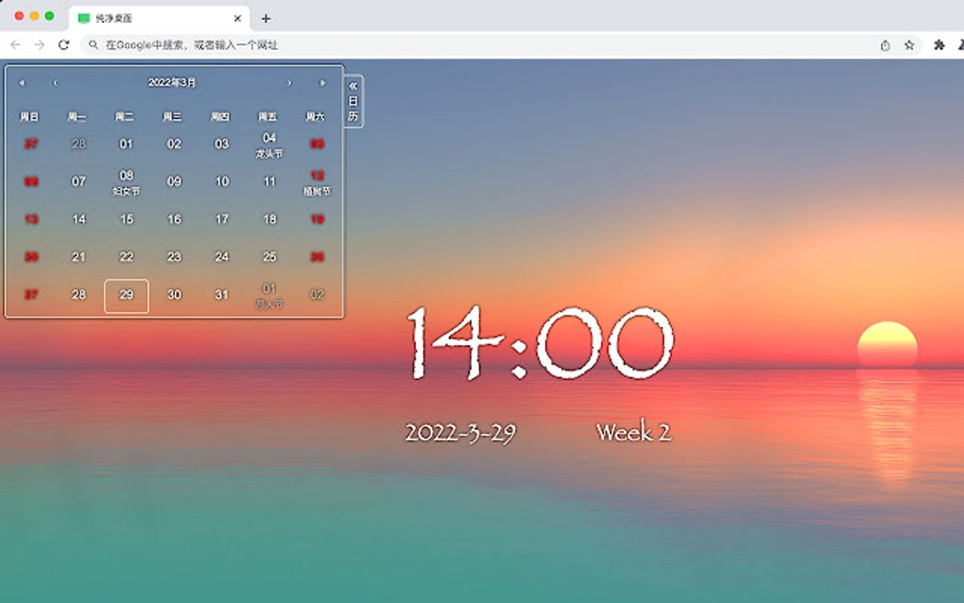
Task: Click the 2022年3月 calendar header
Action: tap(172, 82)
